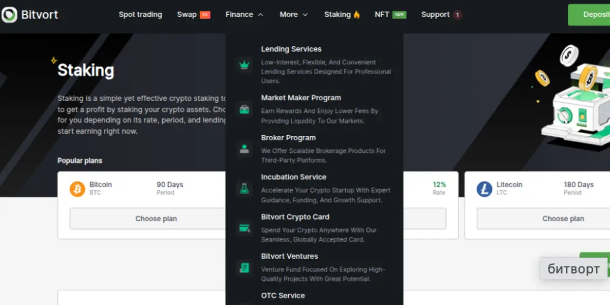Open the Lending Services crown icon

click(245, 65)
